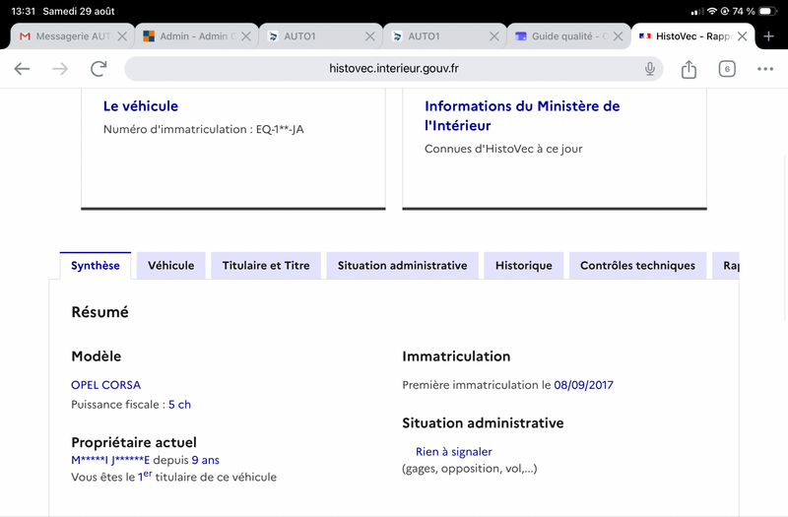Select the Résumé heading
Image resolution: width=788 pixels, height=517 pixels.
pyautogui.click(x=100, y=312)
